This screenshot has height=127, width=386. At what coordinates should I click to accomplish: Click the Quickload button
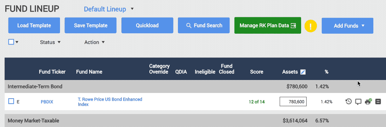(x=147, y=25)
